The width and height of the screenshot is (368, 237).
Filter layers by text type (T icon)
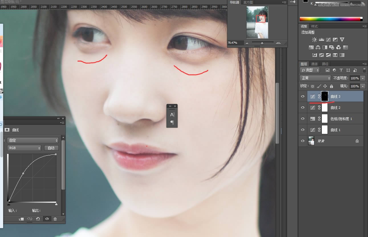[341, 70]
